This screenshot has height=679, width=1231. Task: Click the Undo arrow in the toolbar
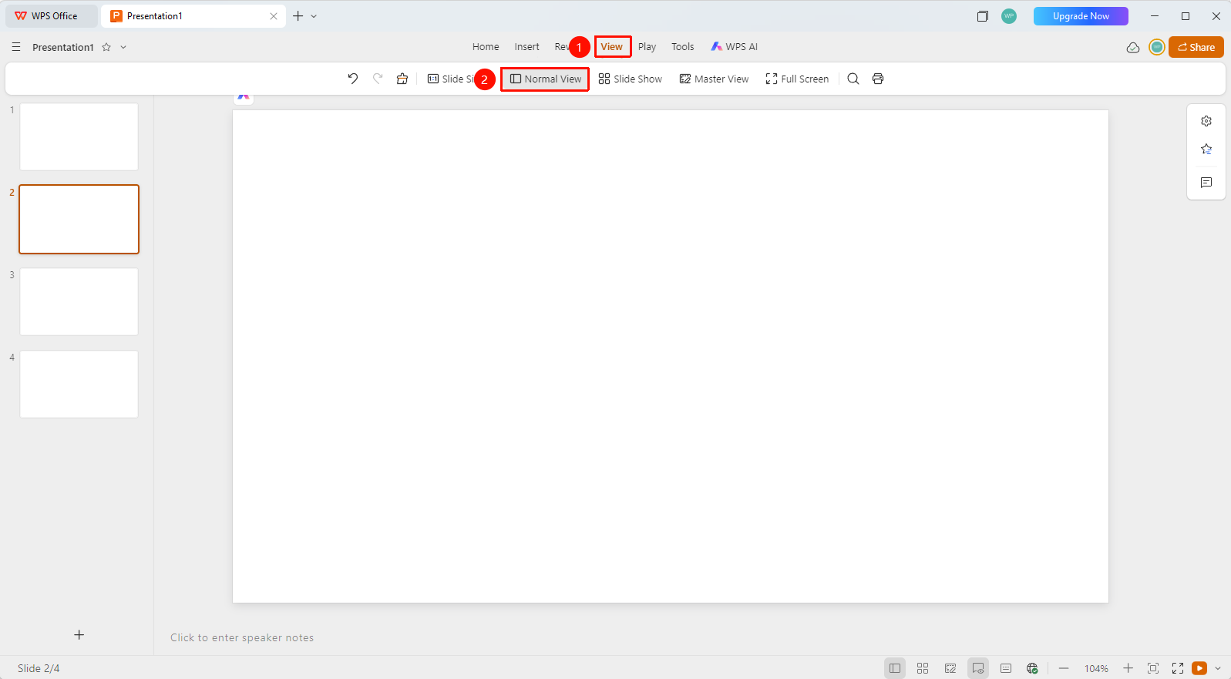[x=353, y=79]
